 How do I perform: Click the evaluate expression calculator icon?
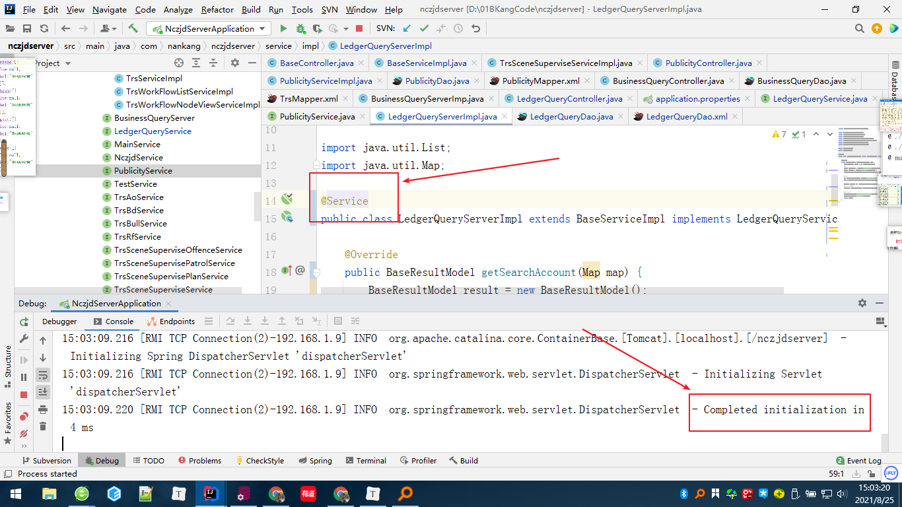[338, 321]
